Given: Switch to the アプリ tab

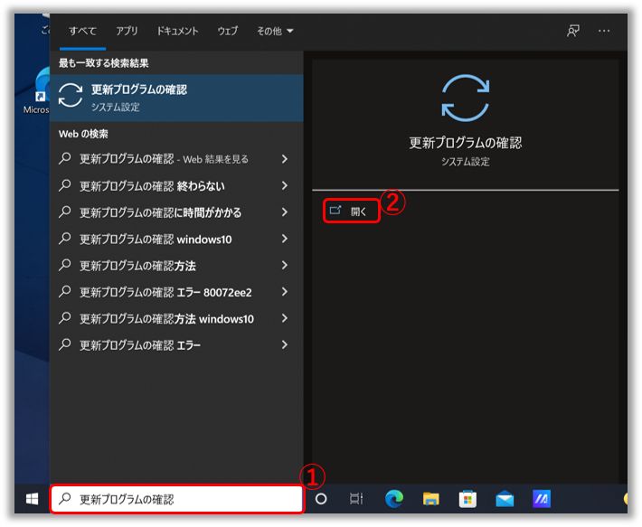Looking at the screenshot, I should tap(127, 31).
